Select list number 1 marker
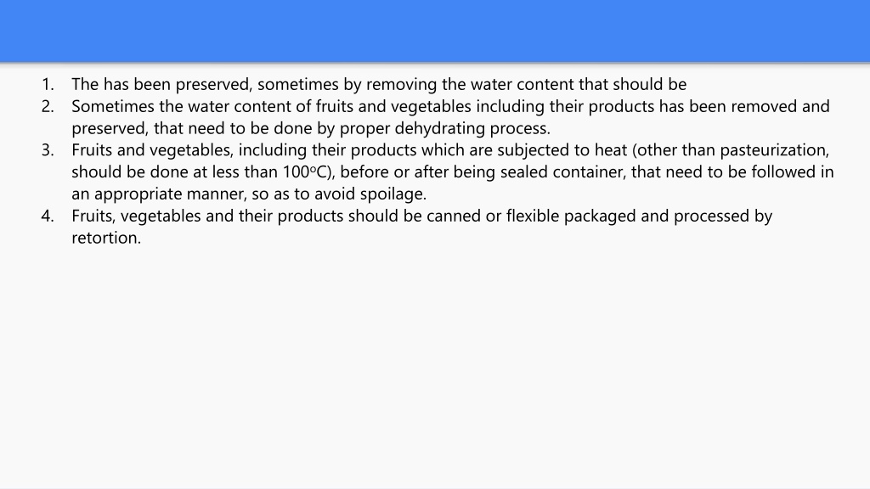The width and height of the screenshot is (870, 489). click(48, 84)
